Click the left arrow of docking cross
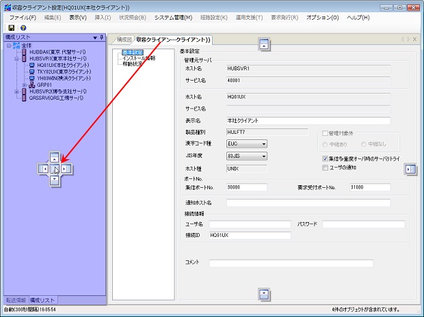Screen dimensions: 424x317 (44, 168)
